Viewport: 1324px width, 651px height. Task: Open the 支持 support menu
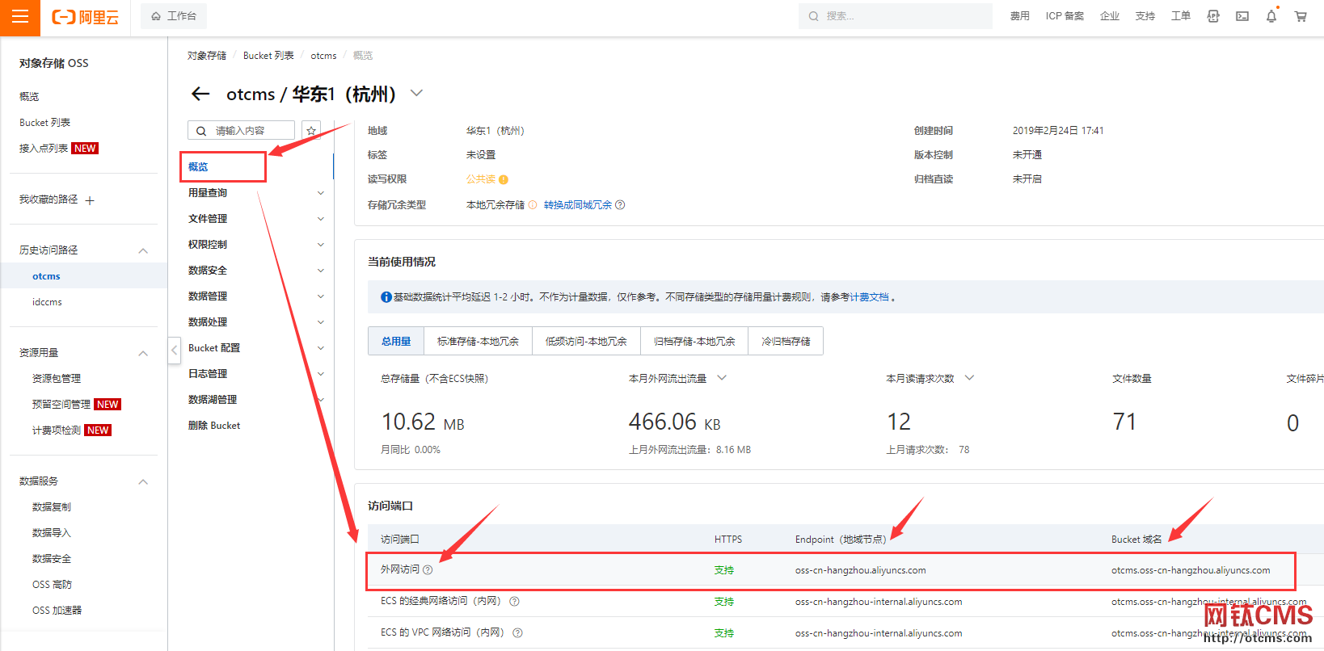pos(1145,16)
